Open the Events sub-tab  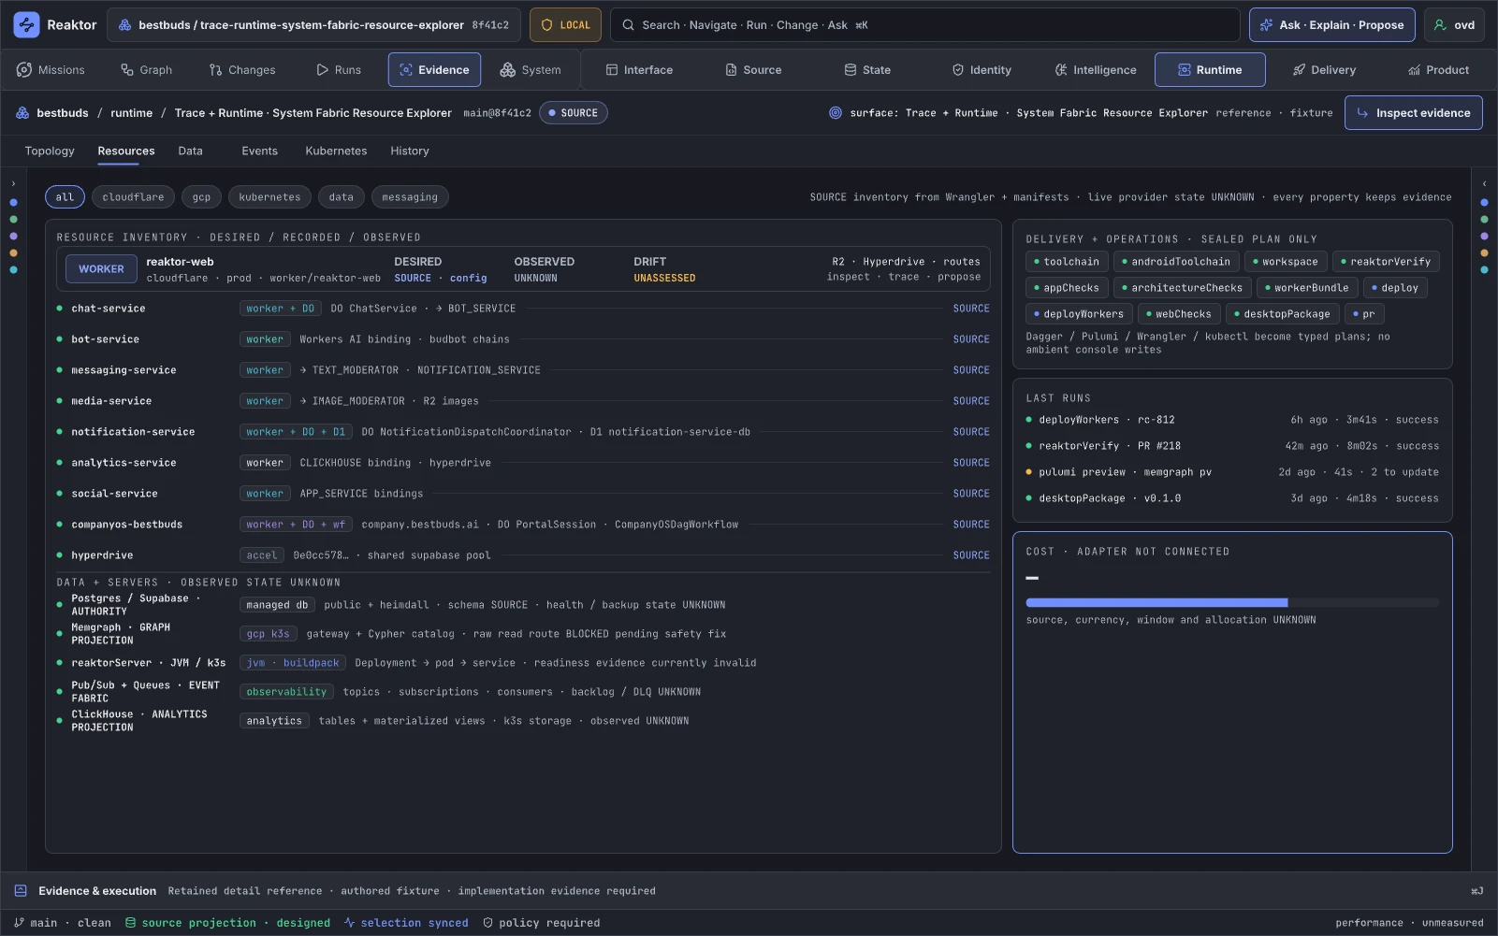(x=259, y=151)
